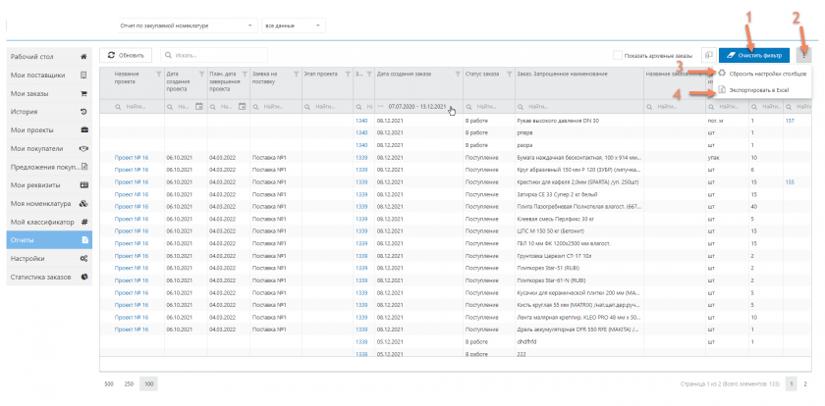
Task: Set page size to 250 rows
Action: 129,384
